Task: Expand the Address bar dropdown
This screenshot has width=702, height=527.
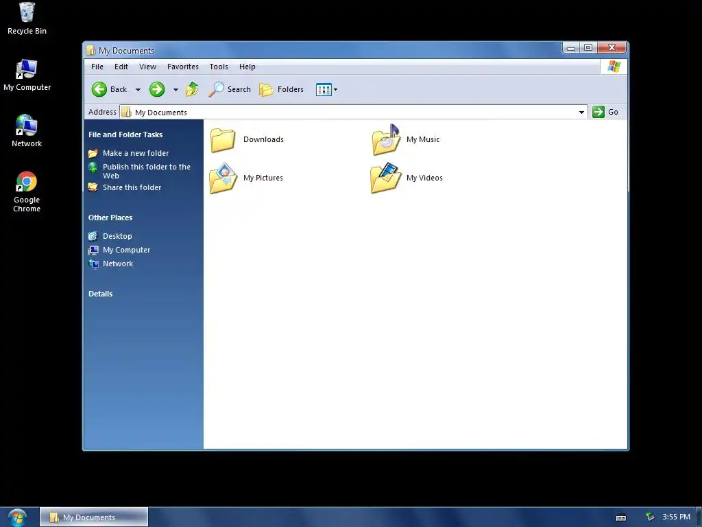Action: [x=581, y=112]
